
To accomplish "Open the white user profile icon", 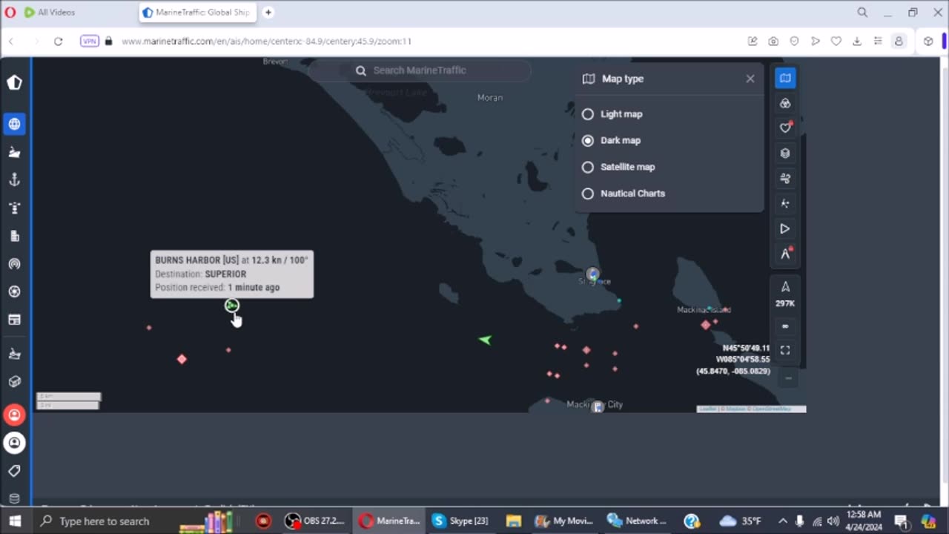I will click(x=15, y=443).
